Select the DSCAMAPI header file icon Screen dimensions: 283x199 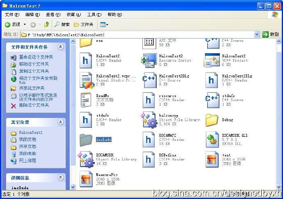click(148, 140)
